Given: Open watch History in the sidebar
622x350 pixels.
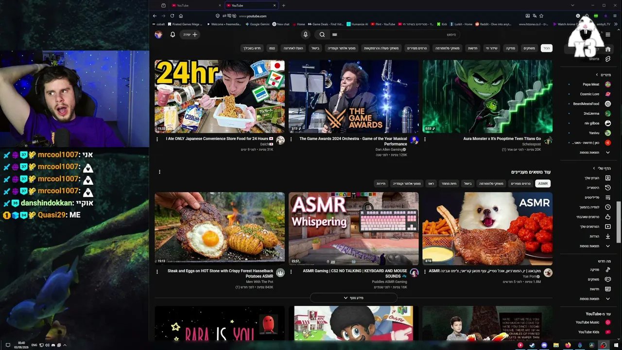Looking at the screenshot, I should 598,188.
